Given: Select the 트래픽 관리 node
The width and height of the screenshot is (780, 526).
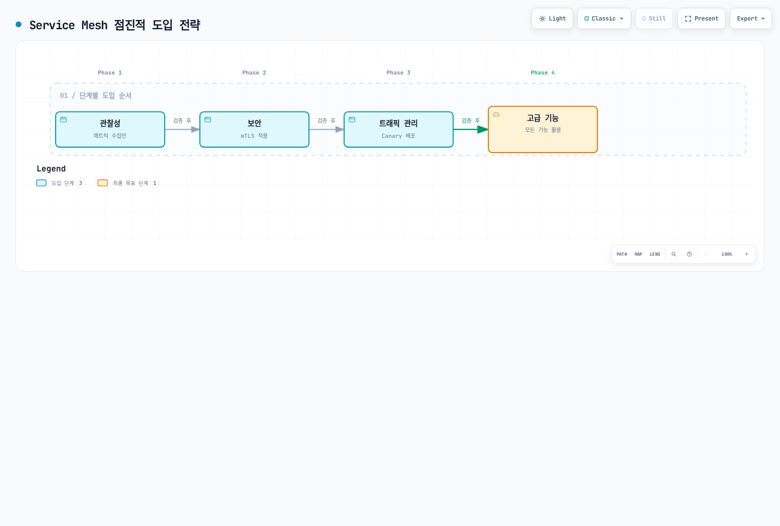Looking at the screenshot, I should 399,130.
